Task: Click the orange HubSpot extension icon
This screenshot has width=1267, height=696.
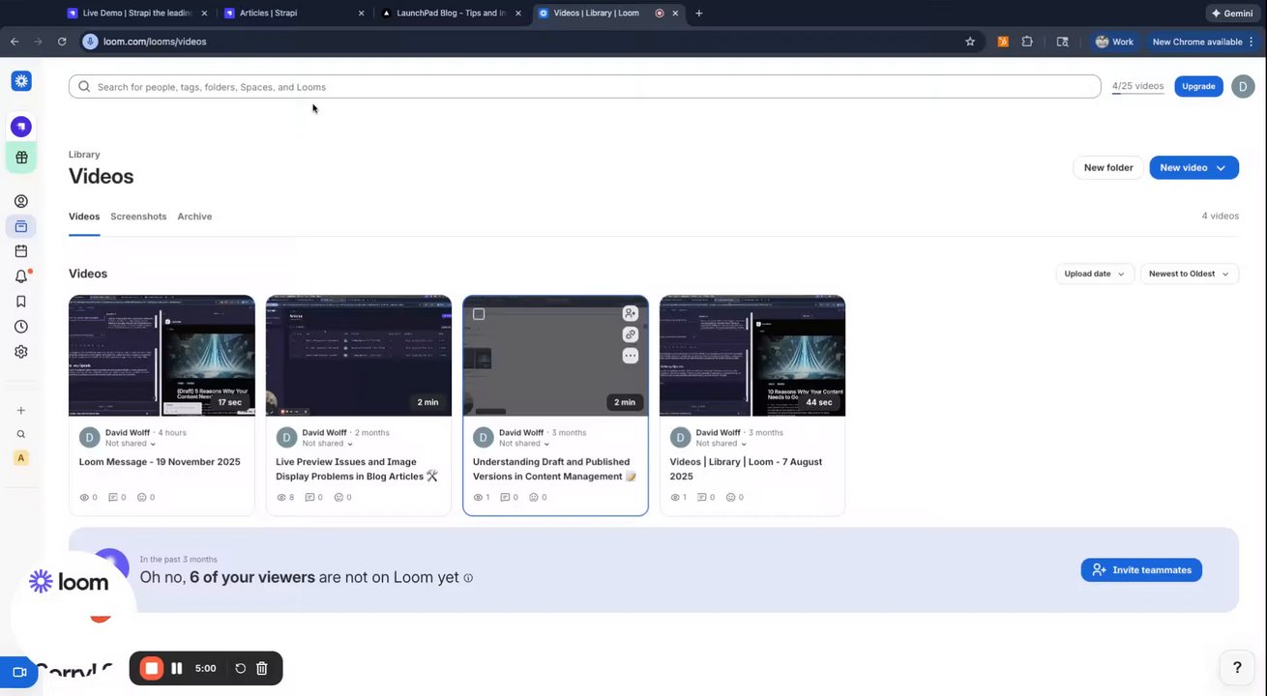Action: point(1003,42)
